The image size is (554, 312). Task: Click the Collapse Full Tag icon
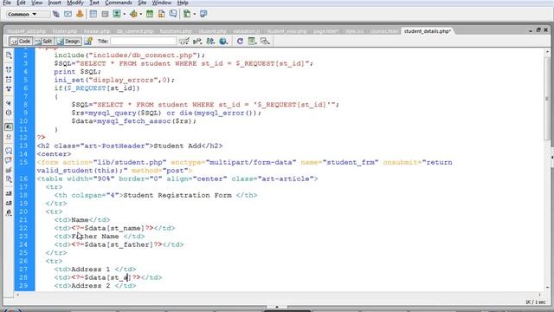point(9,70)
